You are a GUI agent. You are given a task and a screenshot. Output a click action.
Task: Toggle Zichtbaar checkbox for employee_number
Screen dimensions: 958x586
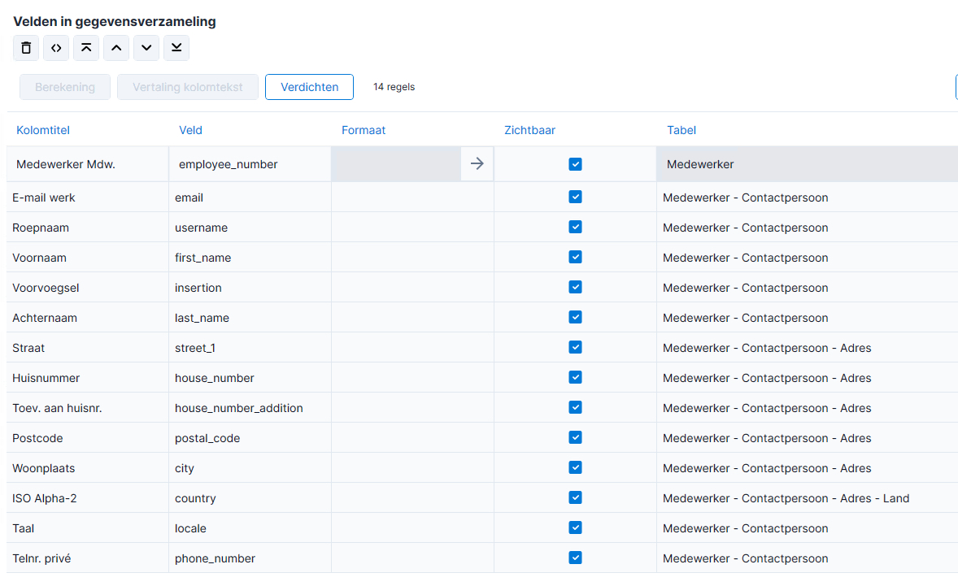(575, 164)
